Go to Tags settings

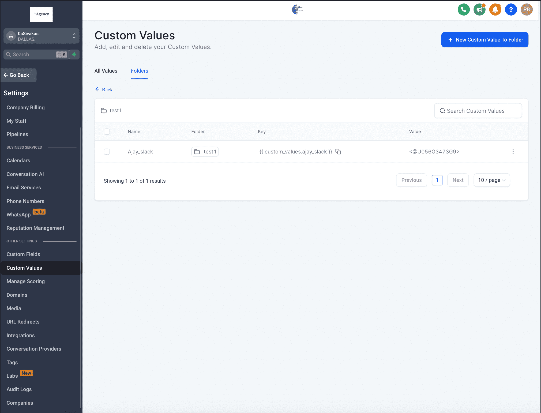tap(12, 363)
